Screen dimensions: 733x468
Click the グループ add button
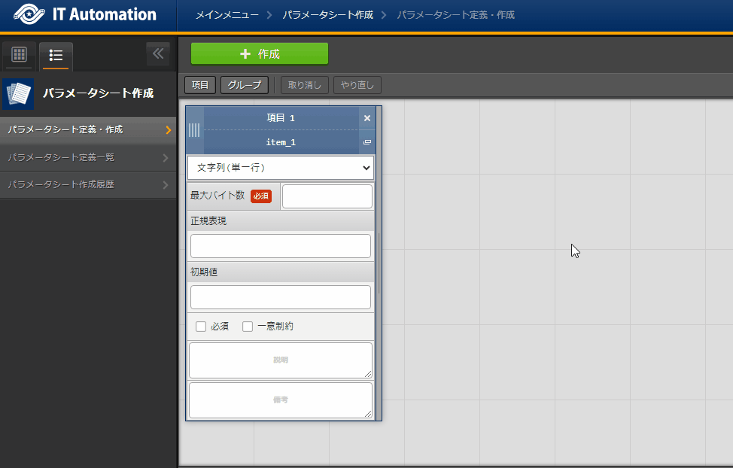pos(245,85)
